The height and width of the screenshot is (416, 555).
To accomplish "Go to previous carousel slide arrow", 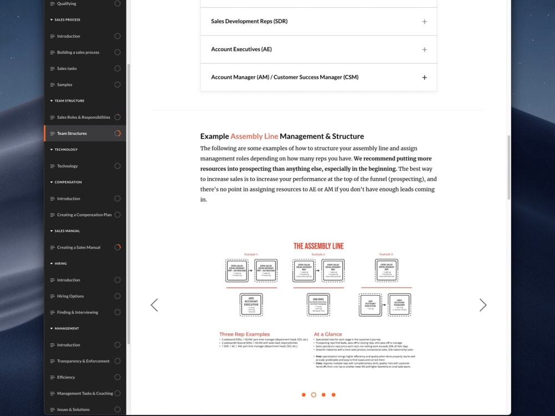I will tap(154, 305).
